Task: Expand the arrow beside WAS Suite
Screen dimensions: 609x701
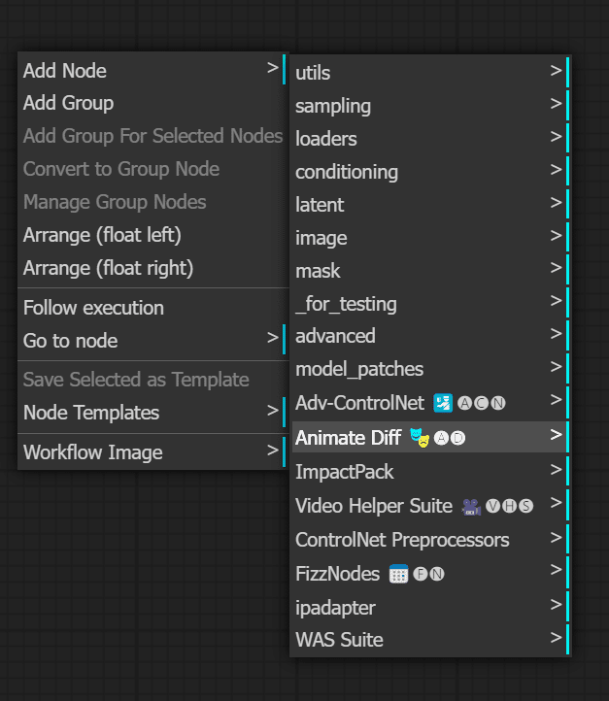Action: point(556,638)
